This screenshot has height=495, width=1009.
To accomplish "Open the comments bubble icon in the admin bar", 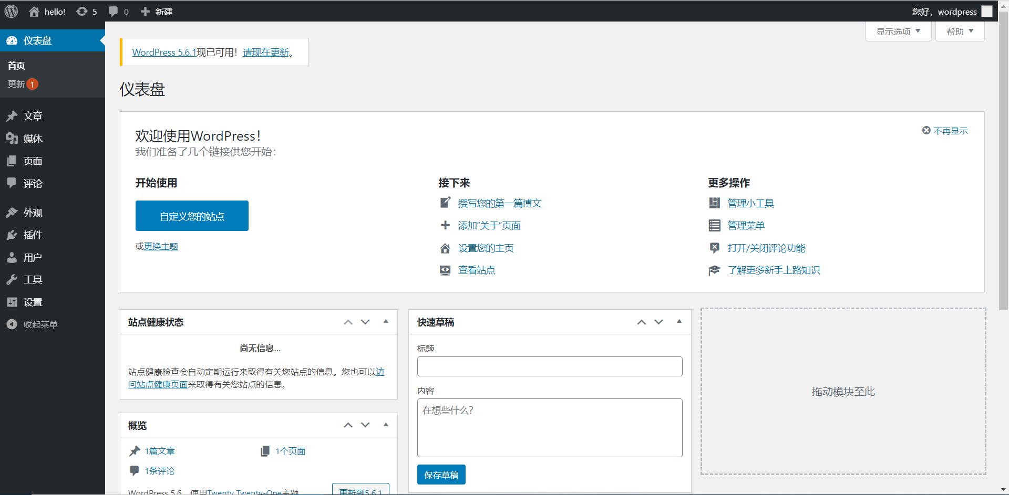I will [x=113, y=12].
